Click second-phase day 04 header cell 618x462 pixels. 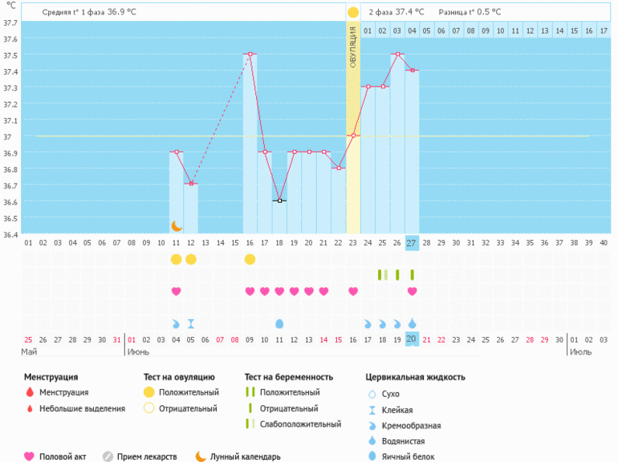412,30
